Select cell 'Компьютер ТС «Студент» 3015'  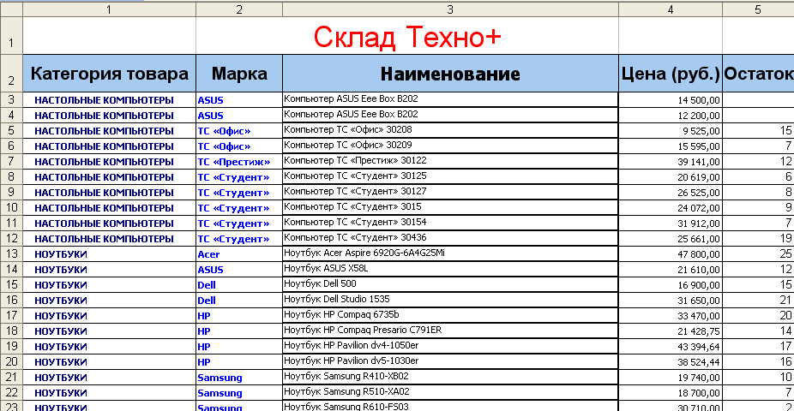click(450, 208)
